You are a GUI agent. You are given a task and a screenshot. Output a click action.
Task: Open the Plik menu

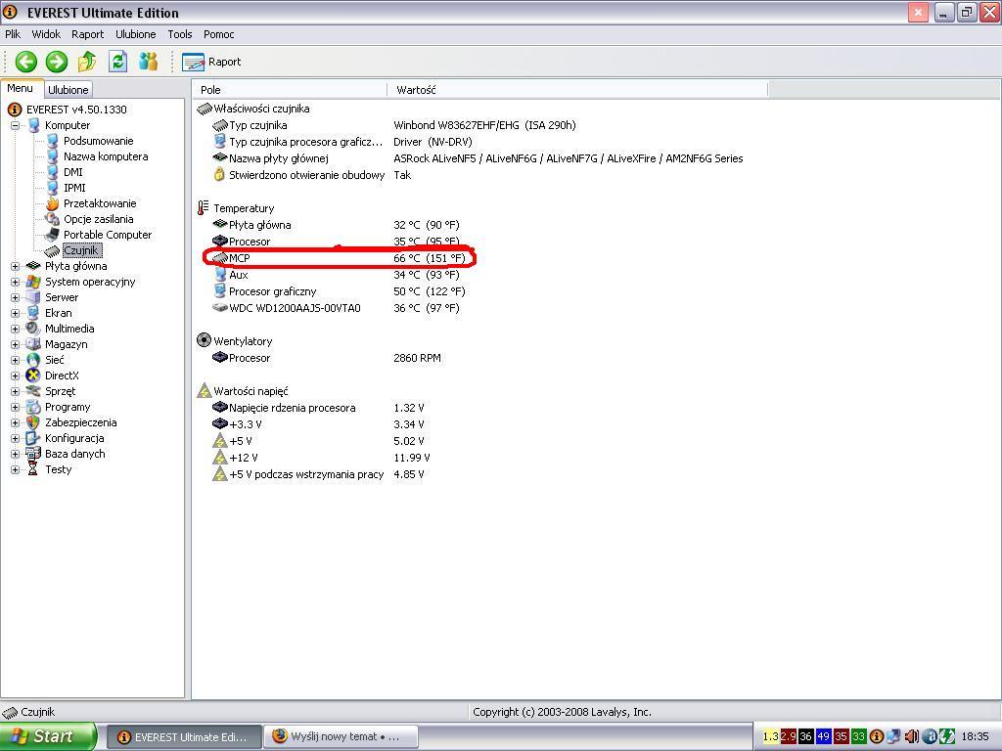click(13, 34)
